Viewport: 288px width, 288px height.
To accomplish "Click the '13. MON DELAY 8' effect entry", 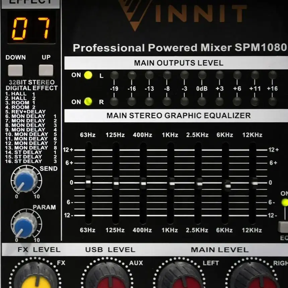I will coord(31,148).
